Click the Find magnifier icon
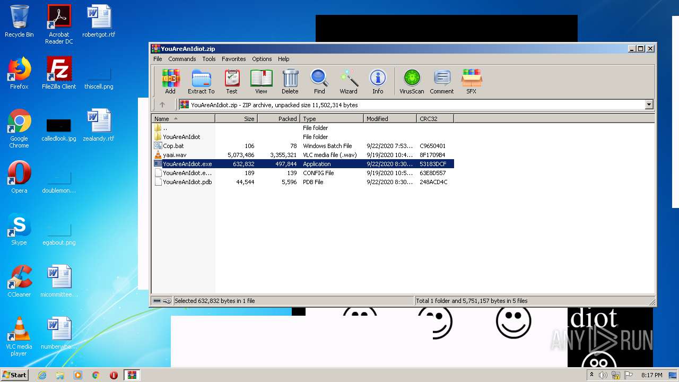The image size is (679, 382). pos(319,82)
